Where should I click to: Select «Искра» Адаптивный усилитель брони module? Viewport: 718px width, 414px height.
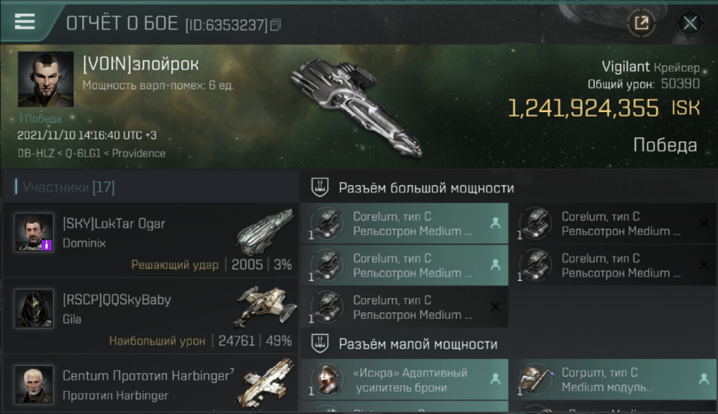click(404, 380)
